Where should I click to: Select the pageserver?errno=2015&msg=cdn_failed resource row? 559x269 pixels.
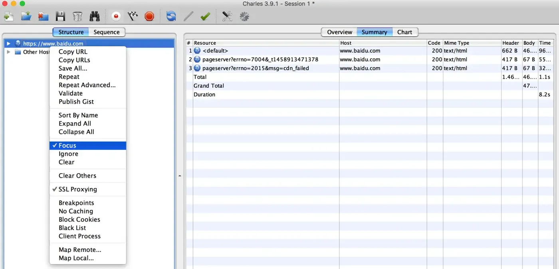coord(370,68)
